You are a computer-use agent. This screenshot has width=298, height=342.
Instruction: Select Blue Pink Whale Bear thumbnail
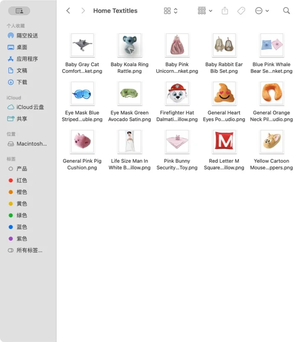coord(272,45)
